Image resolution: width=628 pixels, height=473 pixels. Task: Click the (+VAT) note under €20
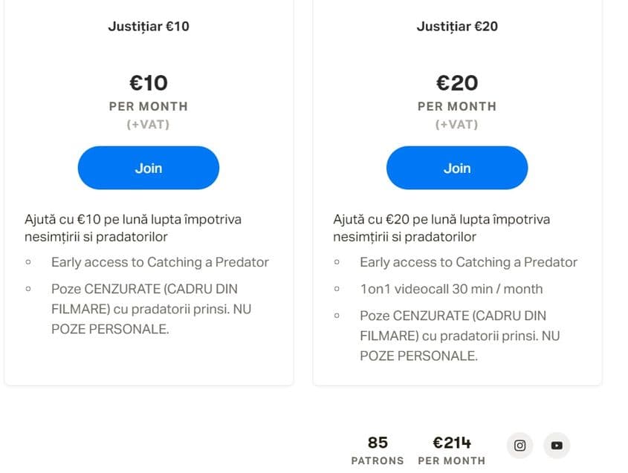pyautogui.click(x=457, y=125)
